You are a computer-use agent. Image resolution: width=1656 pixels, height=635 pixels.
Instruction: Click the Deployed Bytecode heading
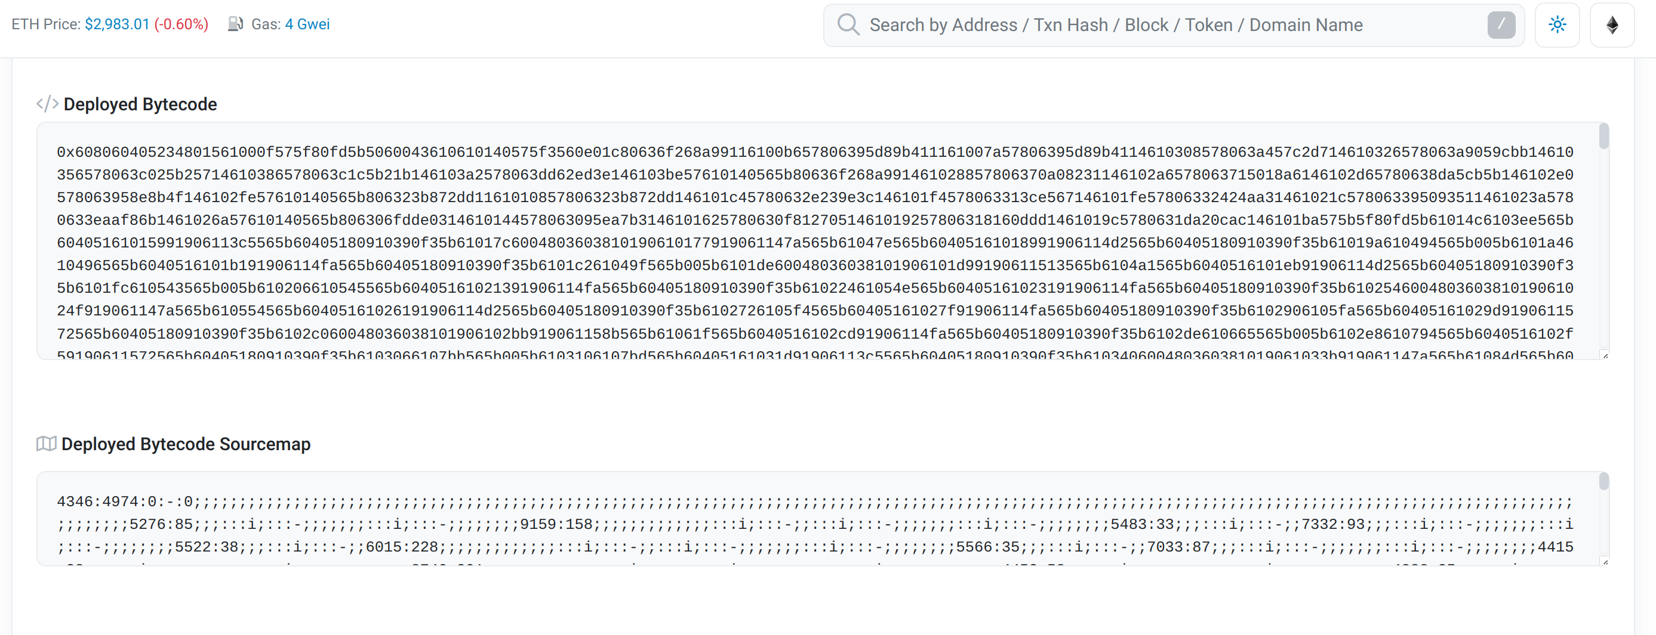(140, 104)
